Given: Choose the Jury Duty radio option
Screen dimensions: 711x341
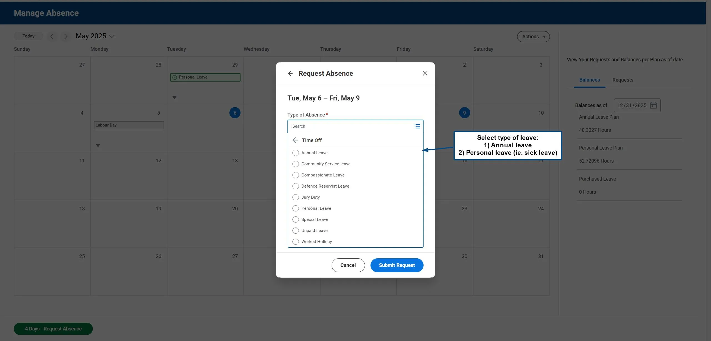Looking at the screenshot, I should point(296,197).
